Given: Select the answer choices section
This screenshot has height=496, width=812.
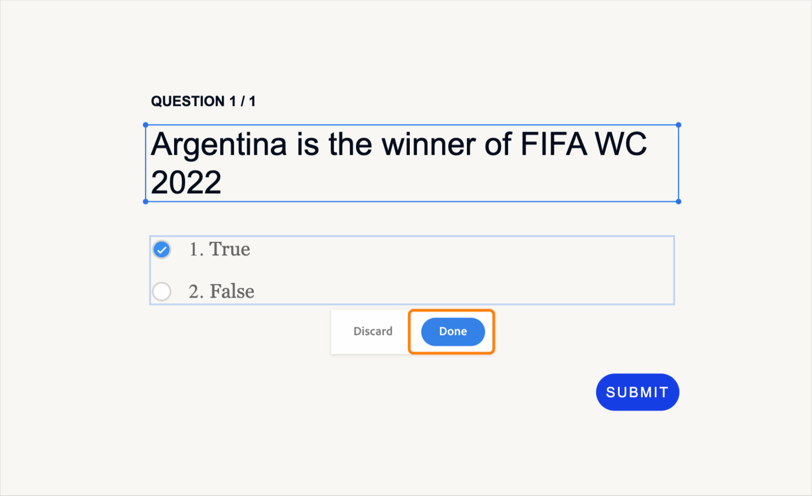Looking at the screenshot, I should coord(412,270).
